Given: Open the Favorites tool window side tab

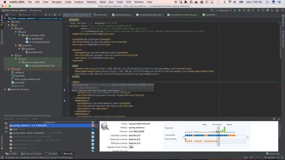Looking at the screenshot, I should (2, 142).
